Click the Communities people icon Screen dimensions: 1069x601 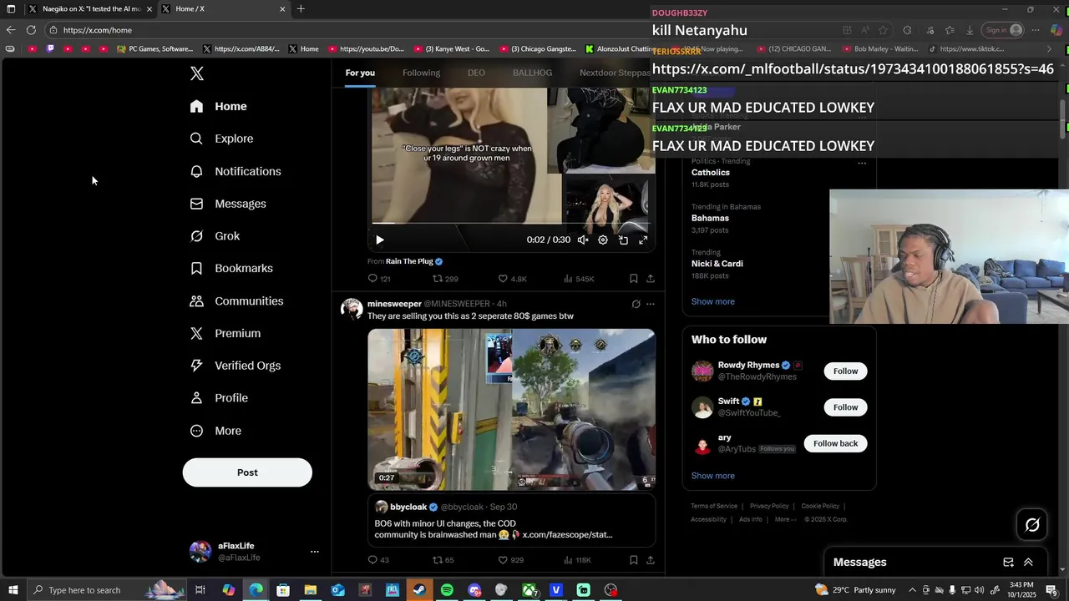(196, 300)
